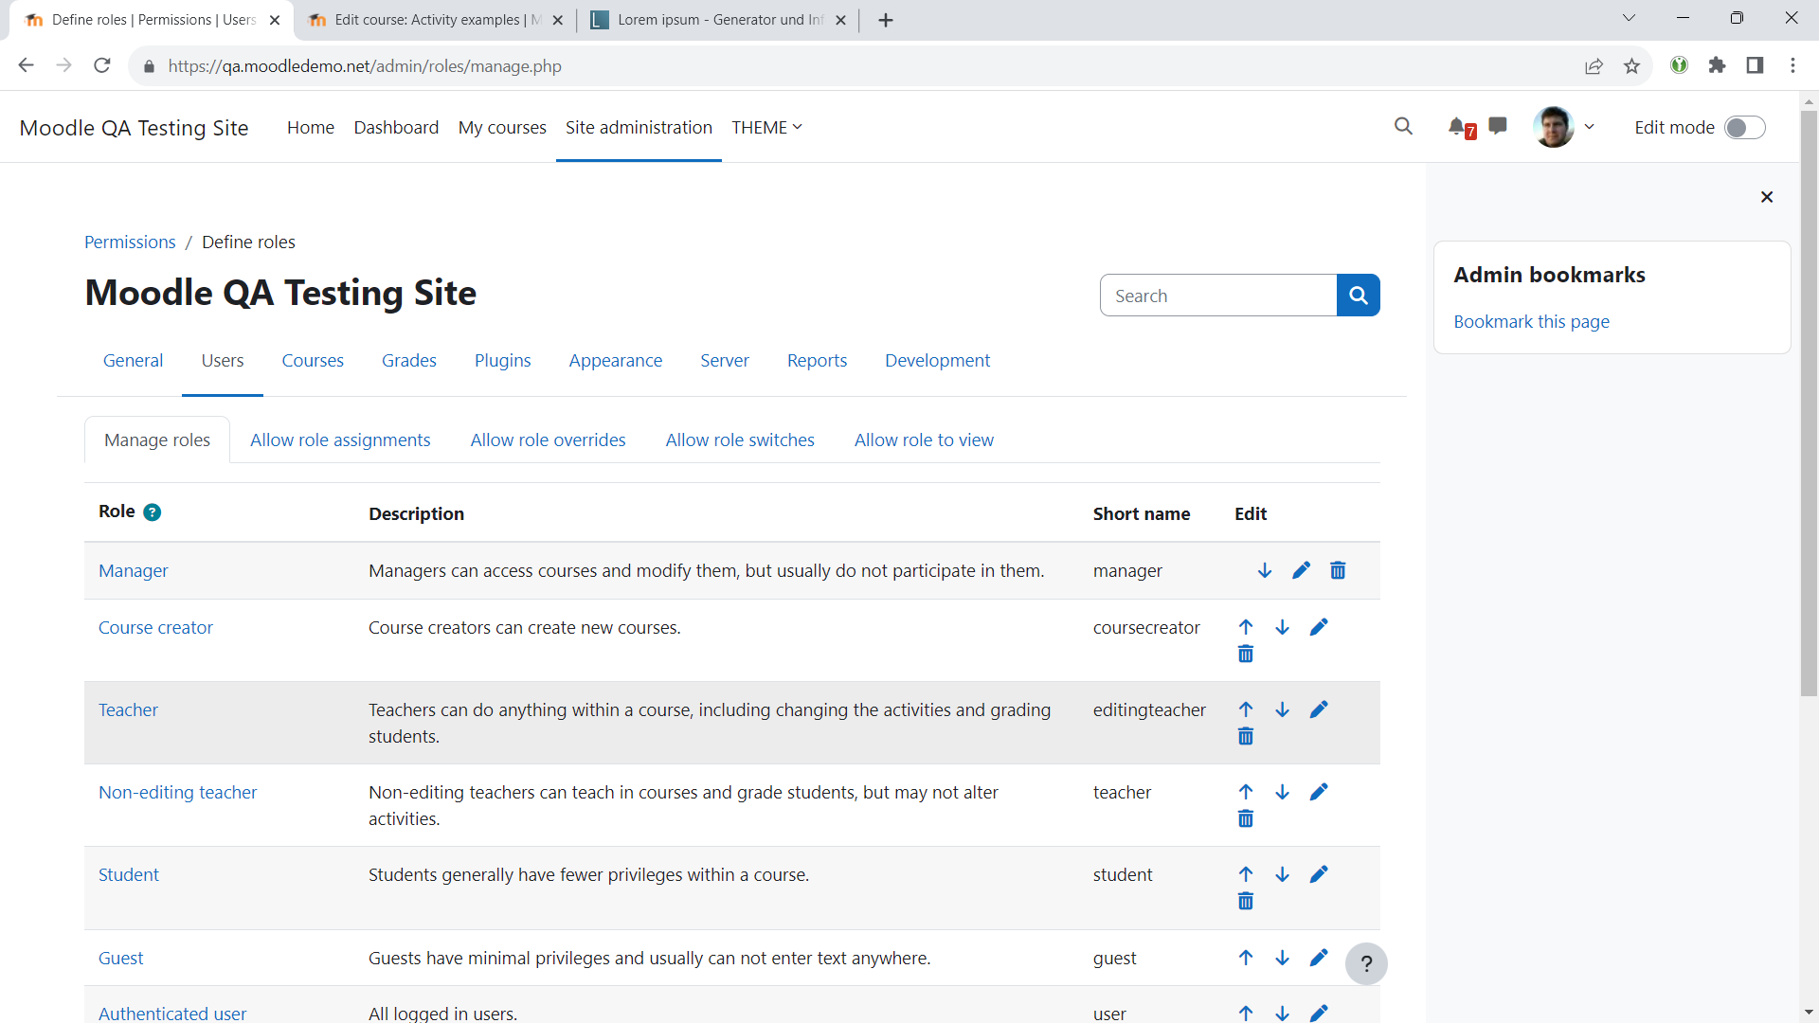
Task: Open the Plugins admin tab
Action: point(502,360)
